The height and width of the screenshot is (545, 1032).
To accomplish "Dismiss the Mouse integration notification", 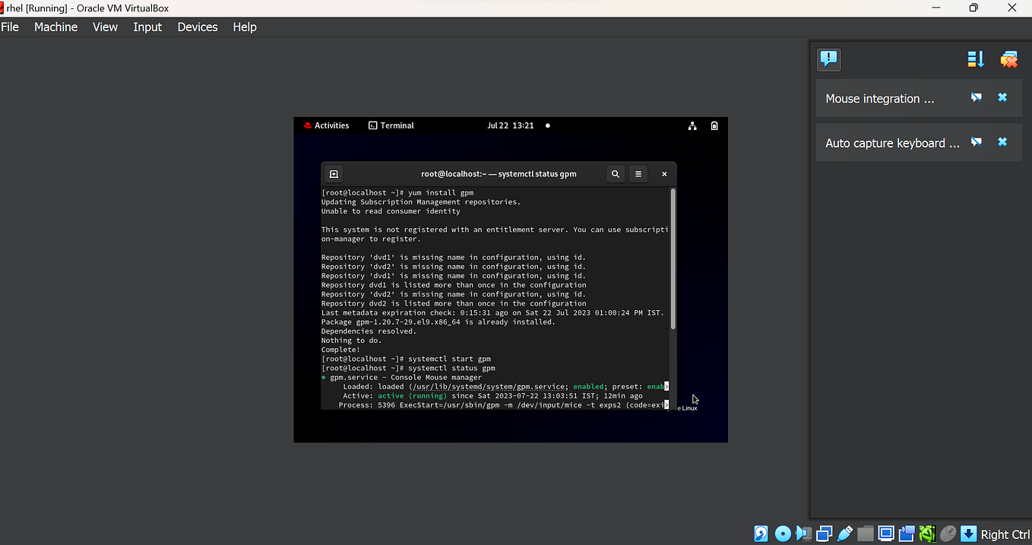I will pyautogui.click(x=1002, y=97).
